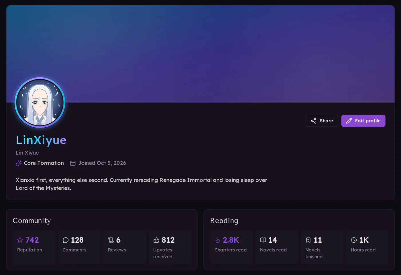Click the purple profile banner image
Viewport: 401px width, 275px height.
click(200, 54)
